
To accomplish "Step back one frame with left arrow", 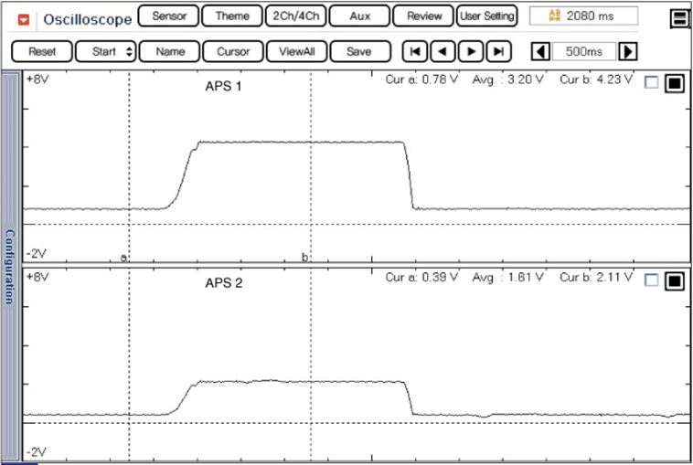I will point(442,52).
